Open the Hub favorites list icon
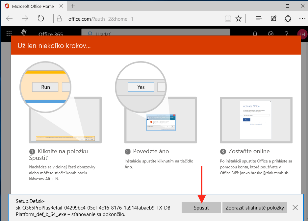 click(259, 18)
